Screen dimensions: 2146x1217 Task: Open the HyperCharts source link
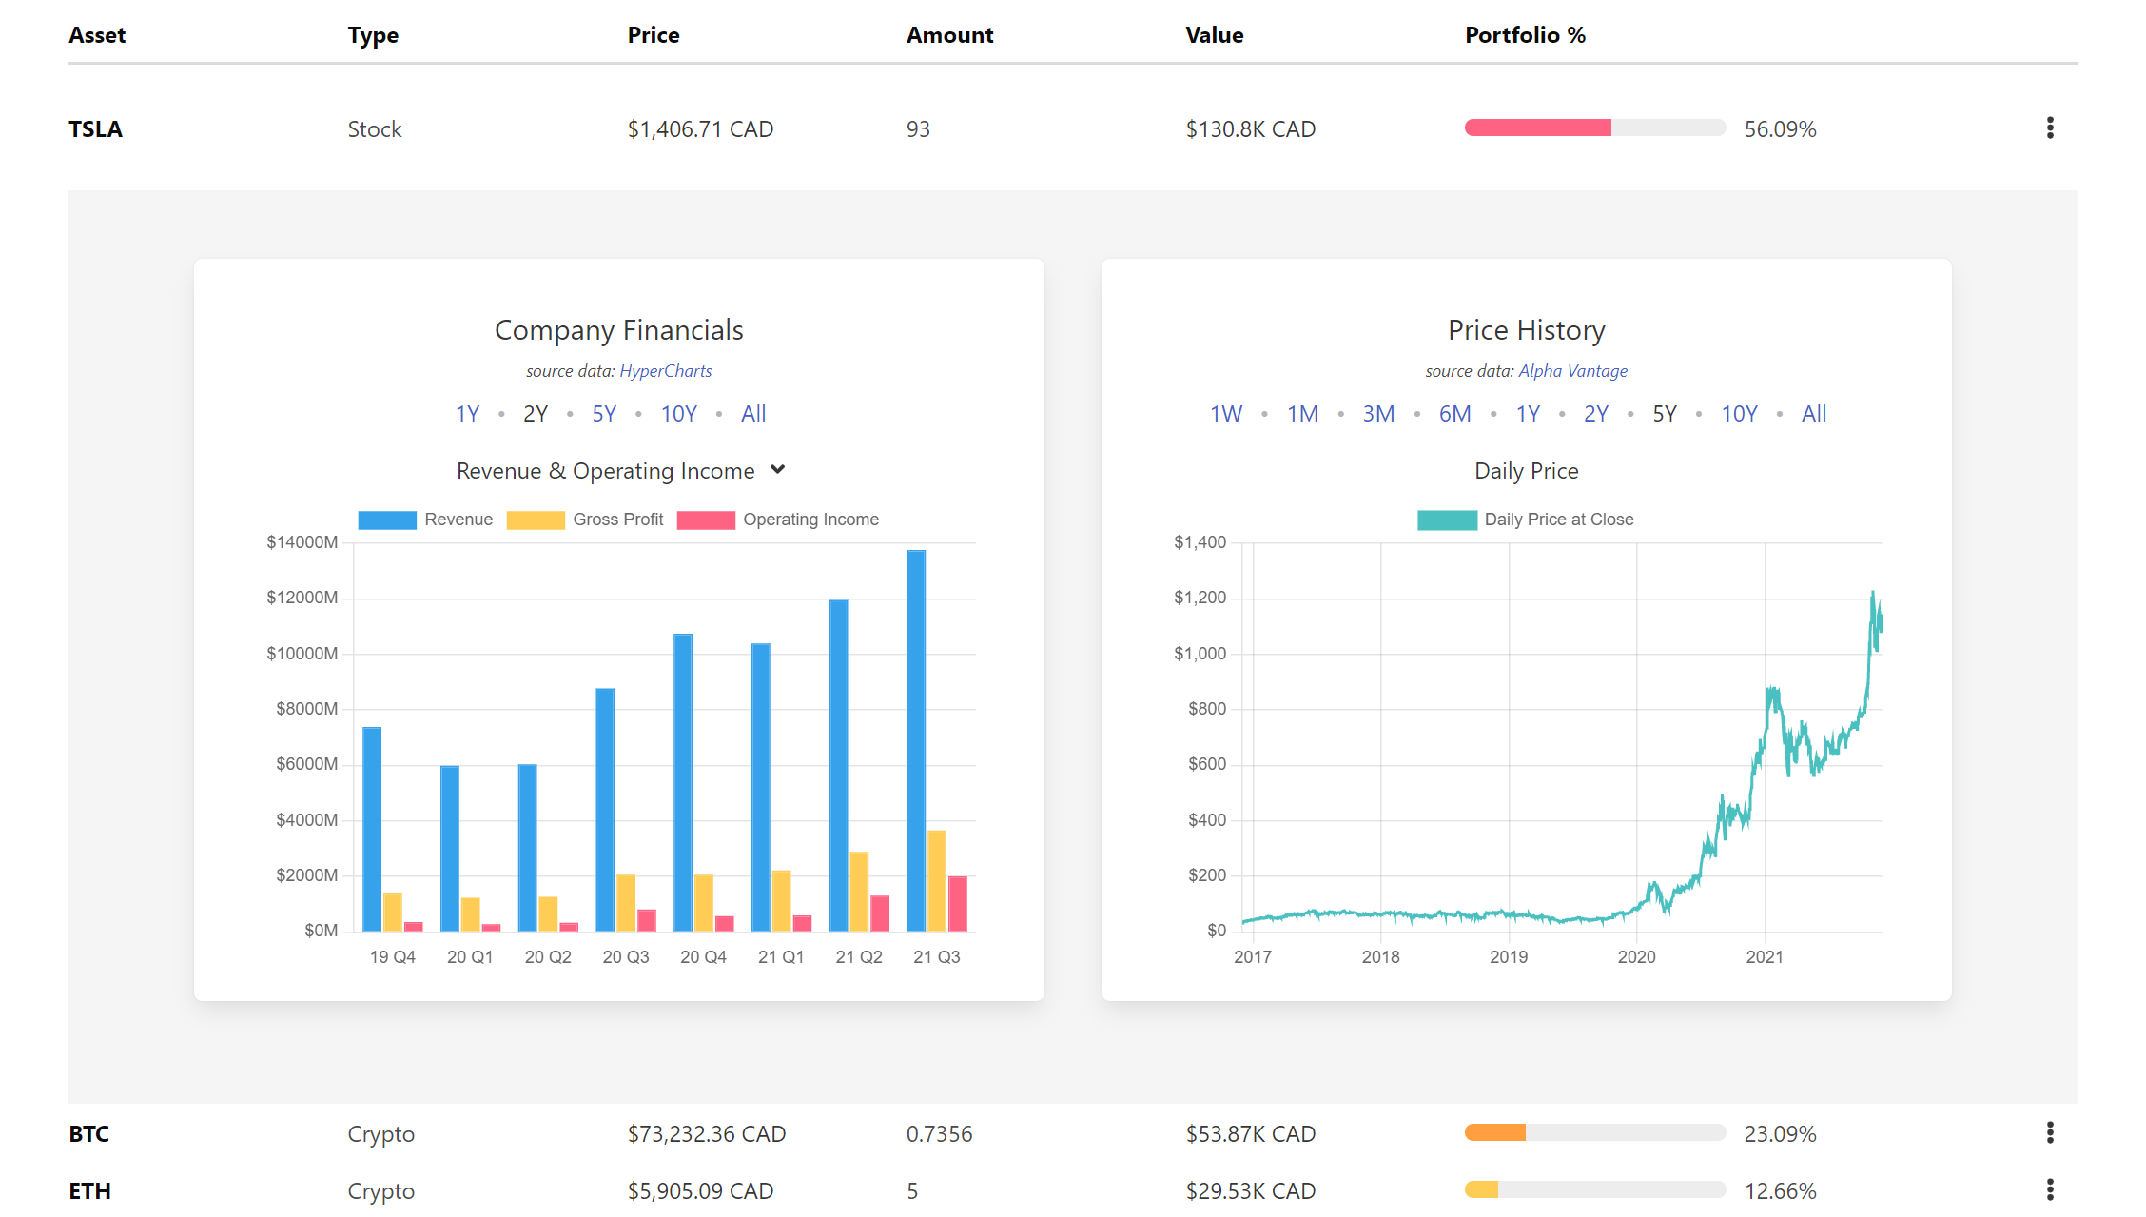(x=666, y=371)
